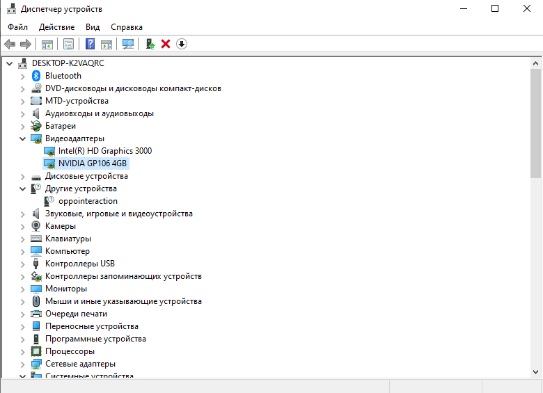The width and height of the screenshot is (543, 393).
Task: Select Intel(R) HD Graphics 3000 device
Action: pos(105,151)
